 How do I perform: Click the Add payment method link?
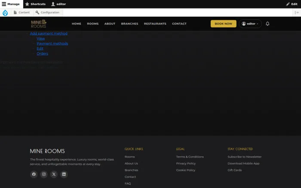point(49,33)
